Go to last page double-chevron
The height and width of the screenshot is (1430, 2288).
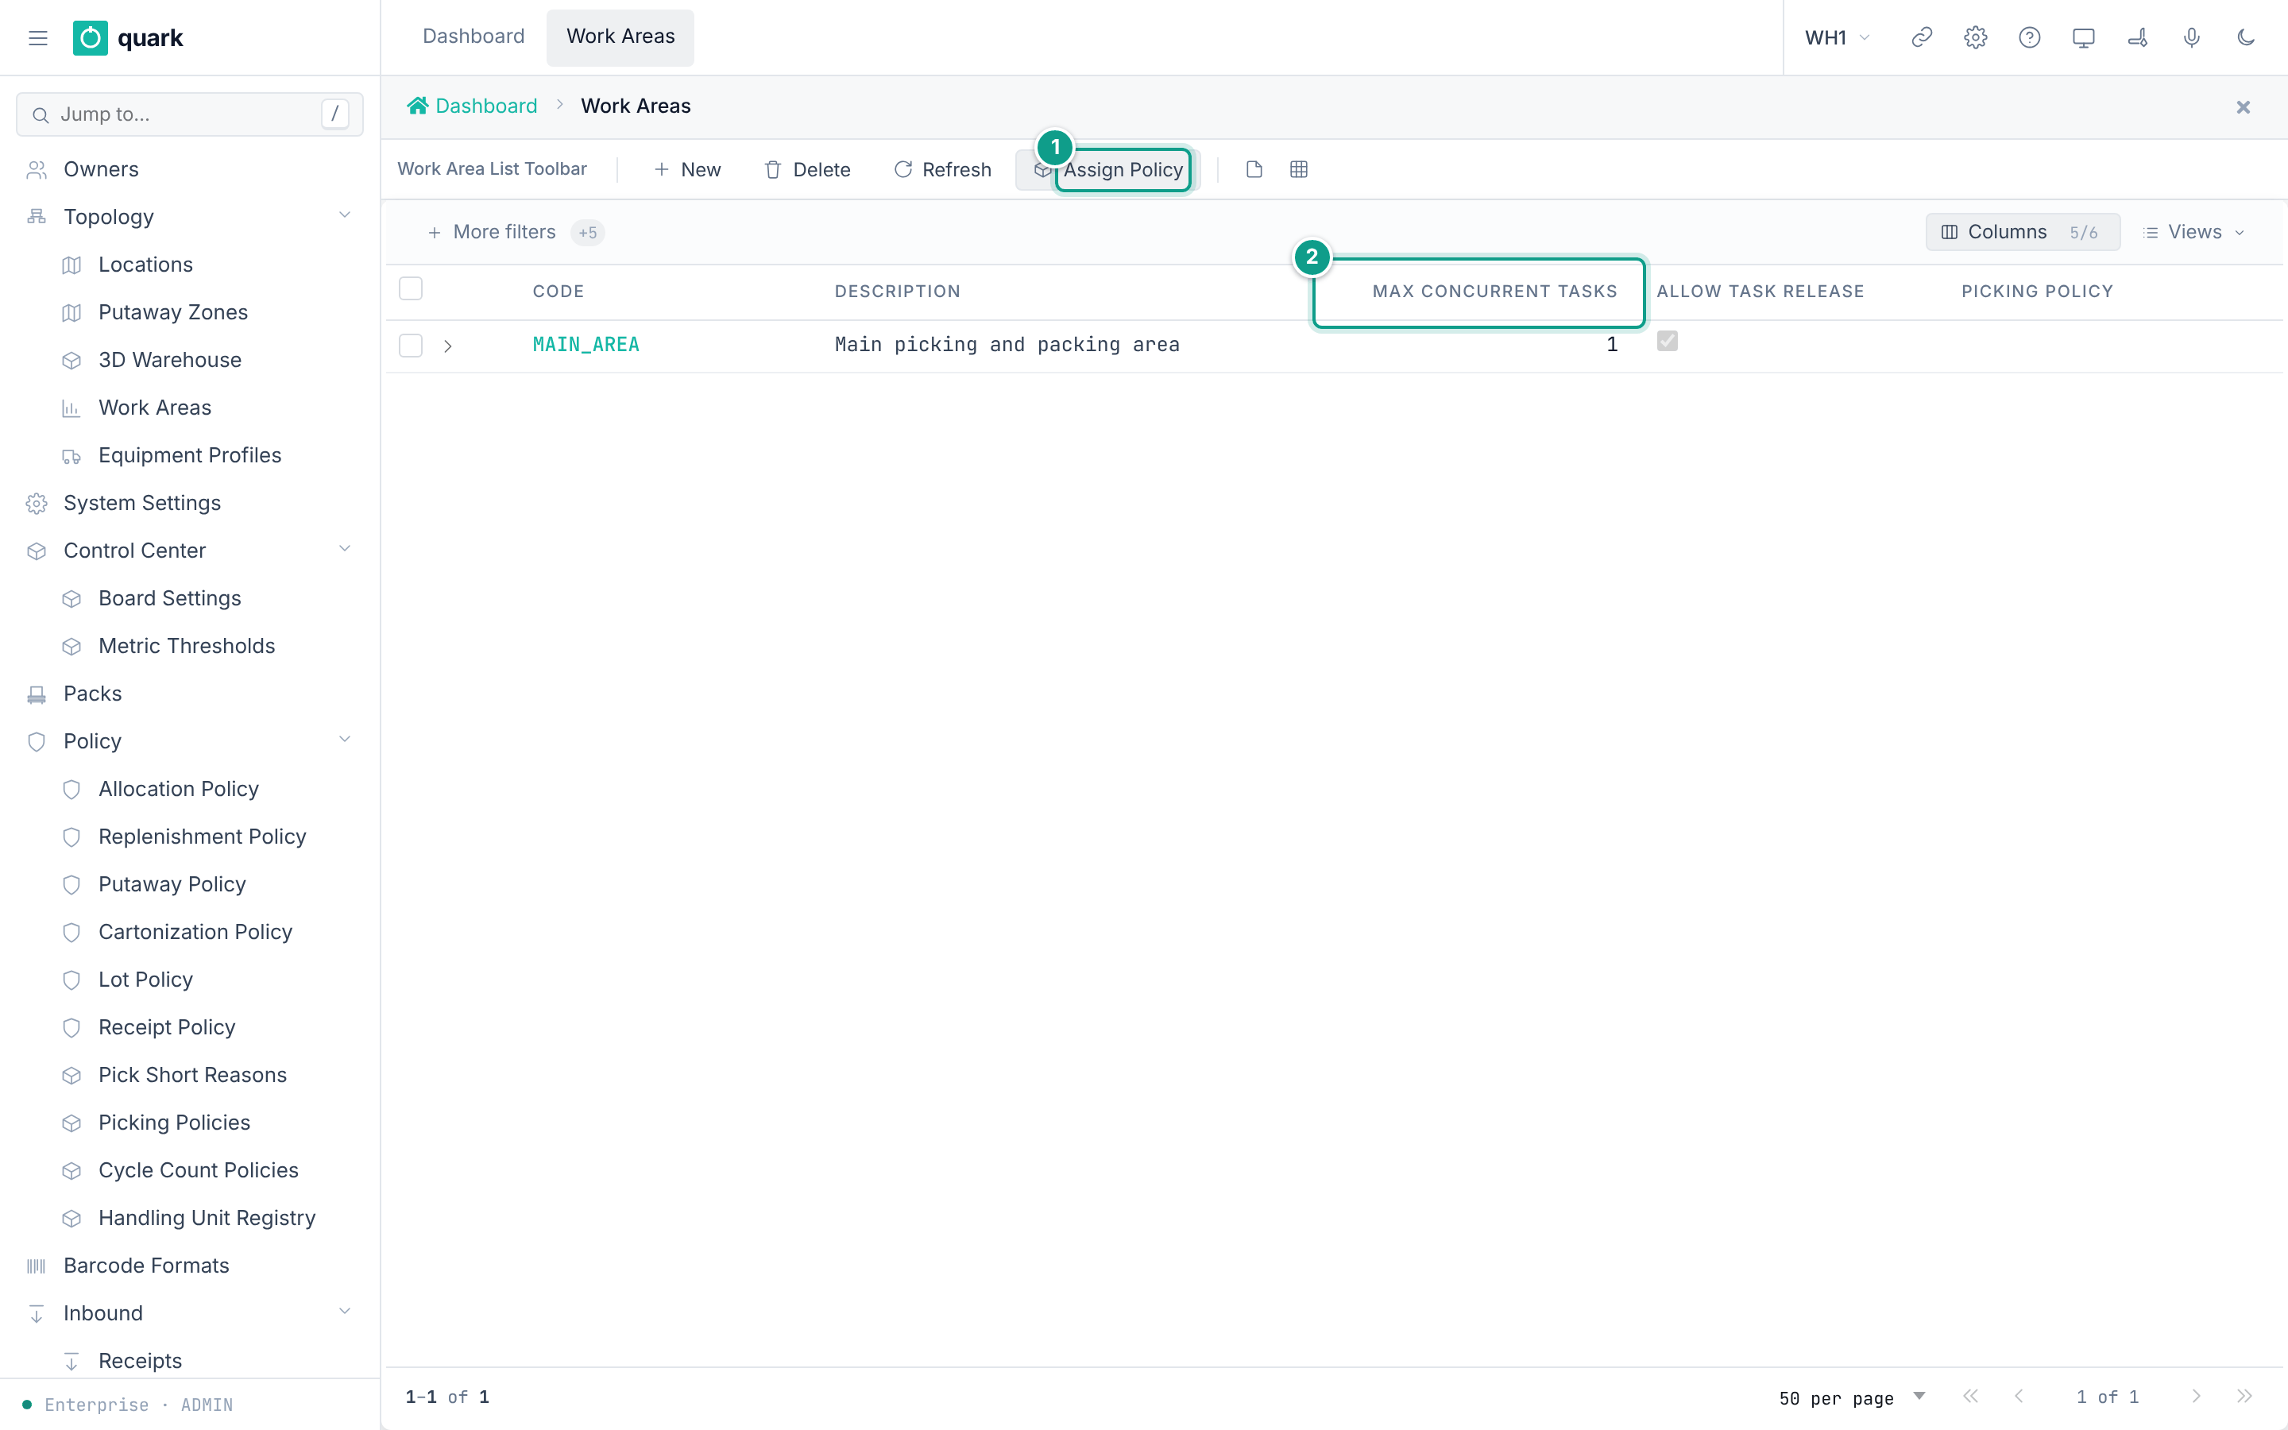(x=2244, y=1396)
